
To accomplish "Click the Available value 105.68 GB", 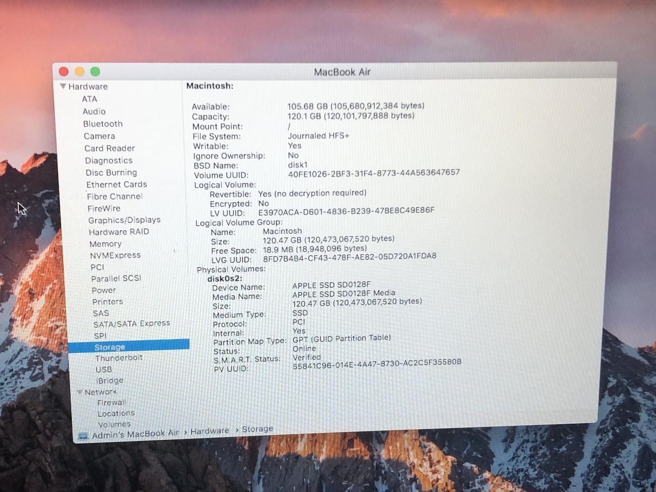I will point(356,106).
